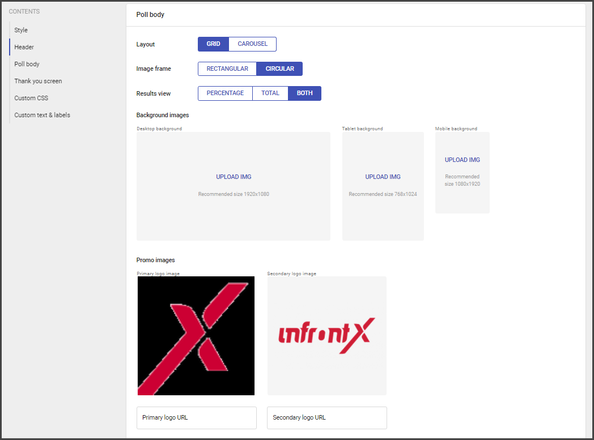Click the 'Tablet background' label
This screenshot has width=594, height=440.
[x=362, y=129]
